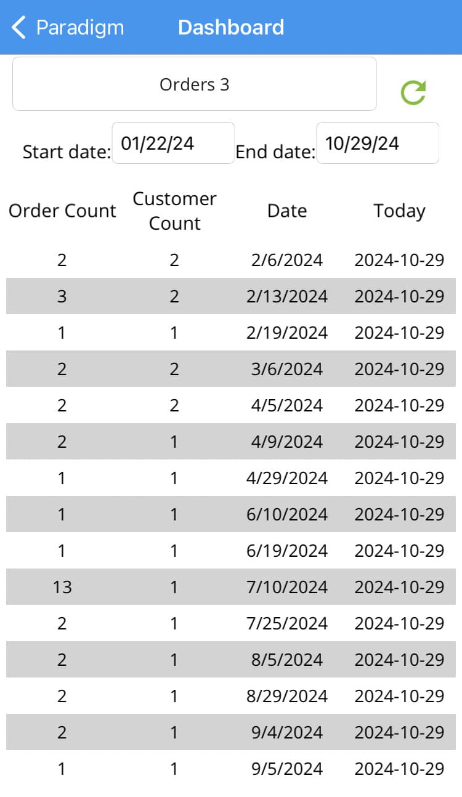Viewport: 462px width, 797px height.
Task: Click the Order Count column header
Action: click(62, 211)
